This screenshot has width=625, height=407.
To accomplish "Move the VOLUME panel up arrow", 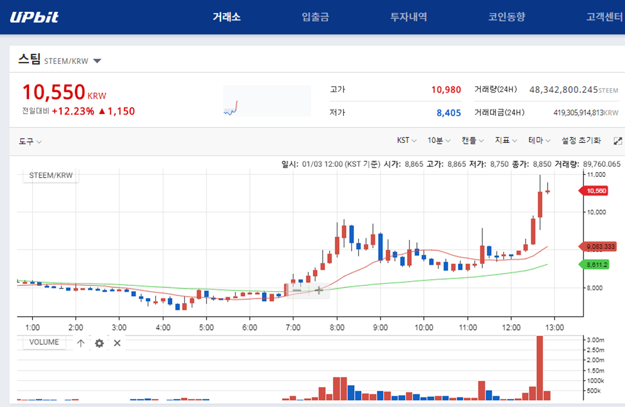I will click(81, 343).
